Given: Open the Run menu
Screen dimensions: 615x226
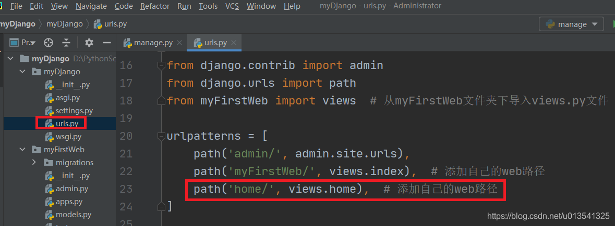Looking at the screenshot, I should click(184, 6).
